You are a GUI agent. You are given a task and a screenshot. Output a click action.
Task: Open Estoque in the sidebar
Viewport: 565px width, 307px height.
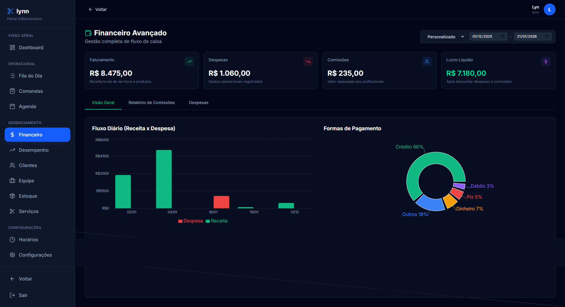coord(28,196)
